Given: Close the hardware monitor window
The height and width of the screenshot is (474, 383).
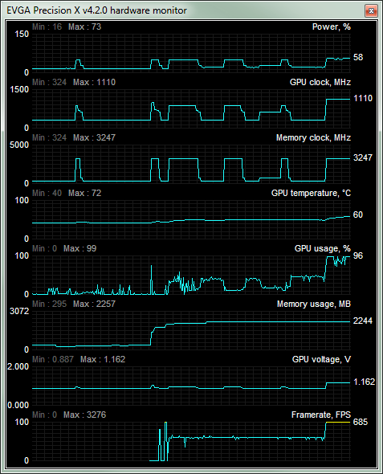Looking at the screenshot, I should 371,11.
